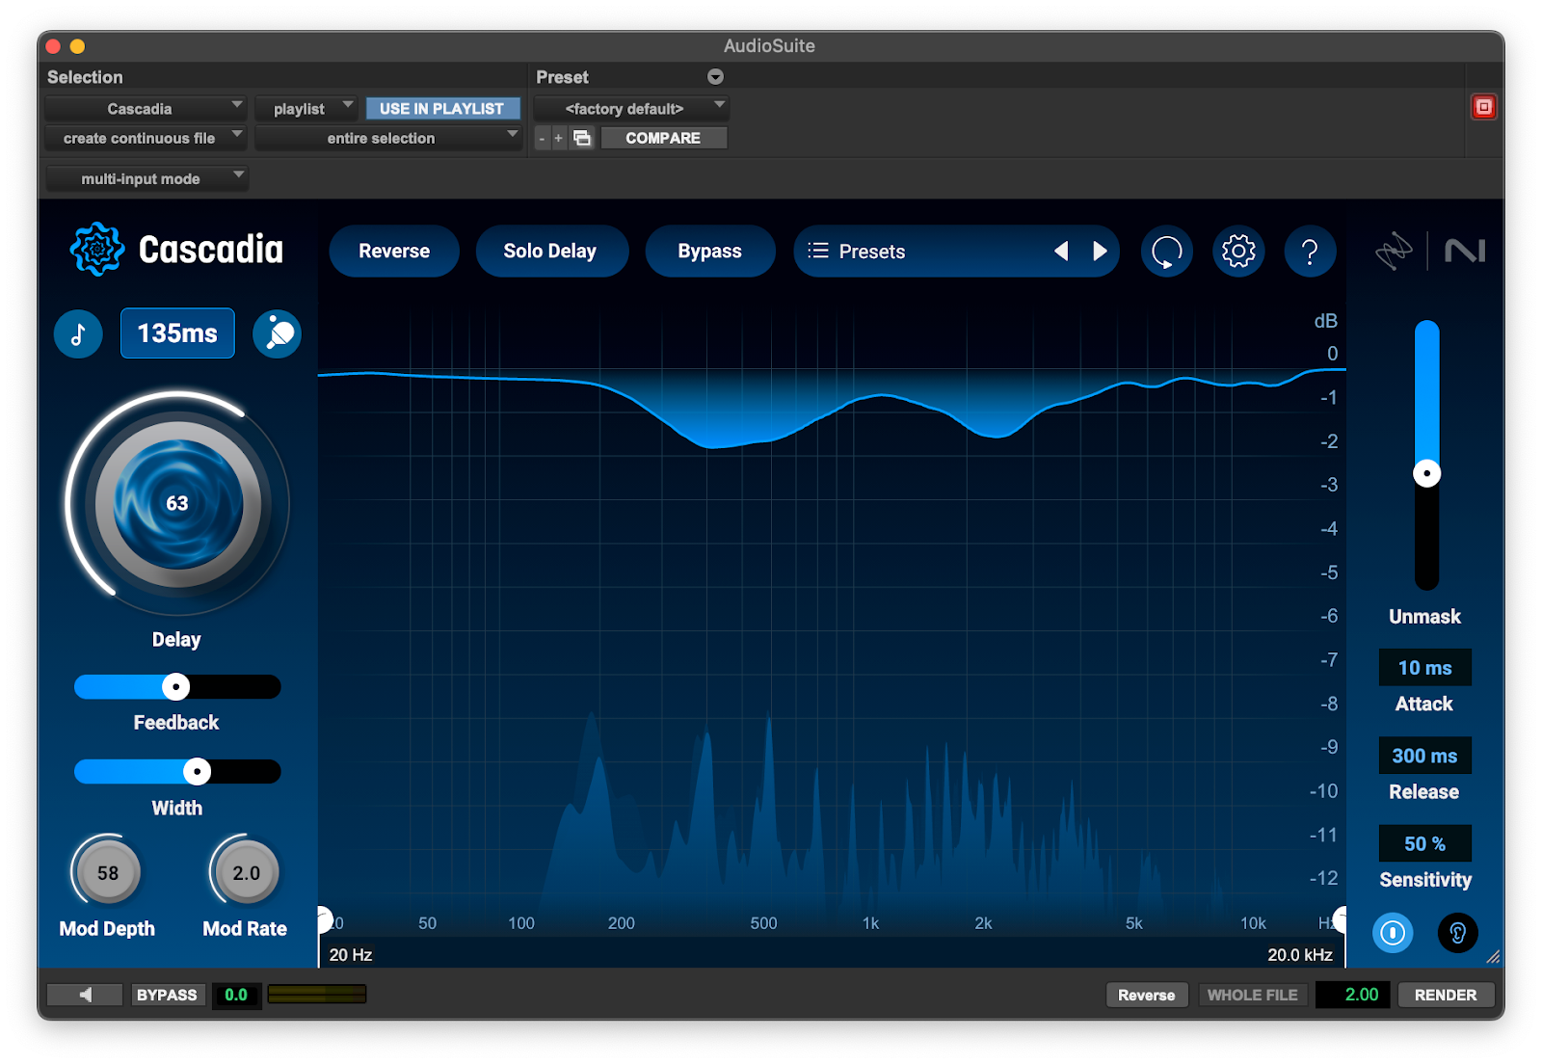This screenshot has height=1064, width=1542.
Task: Click the 135ms delay time field
Action: click(177, 333)
